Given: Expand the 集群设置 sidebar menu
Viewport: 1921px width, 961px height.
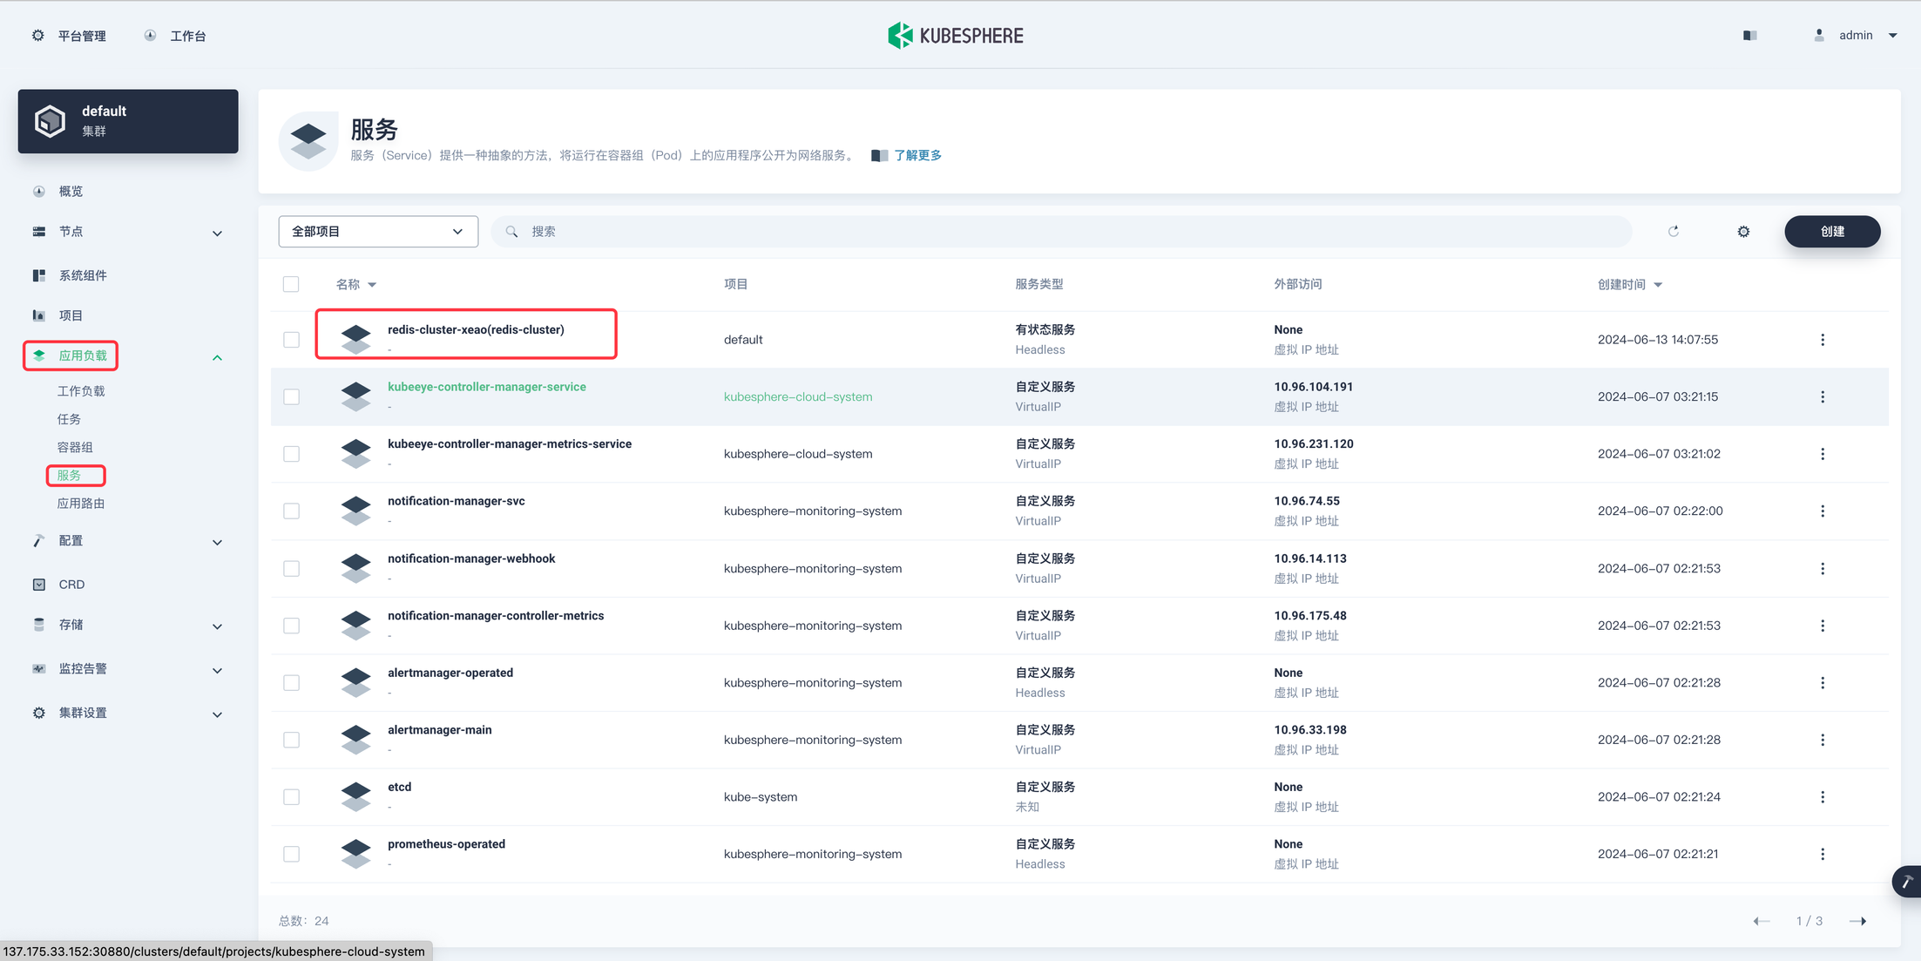Looking at the screenshot, I should (217, 714).
